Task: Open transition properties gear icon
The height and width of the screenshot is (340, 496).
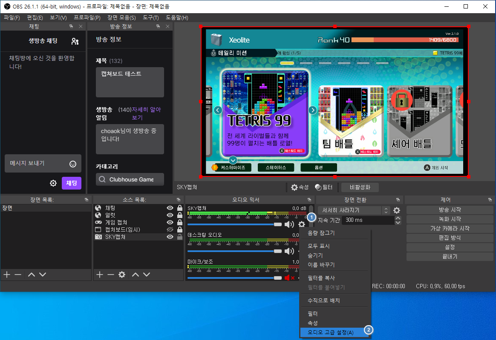Action: pyautogui.click(x=397, y=210)
